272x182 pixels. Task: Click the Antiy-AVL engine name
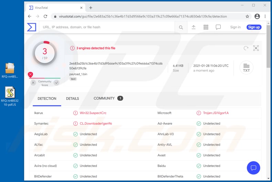(x=165, y=145)
